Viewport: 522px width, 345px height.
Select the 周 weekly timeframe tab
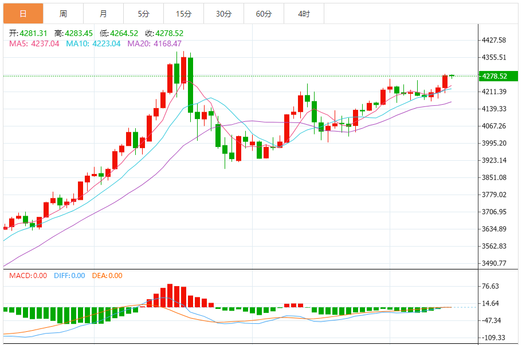[63, 14]
